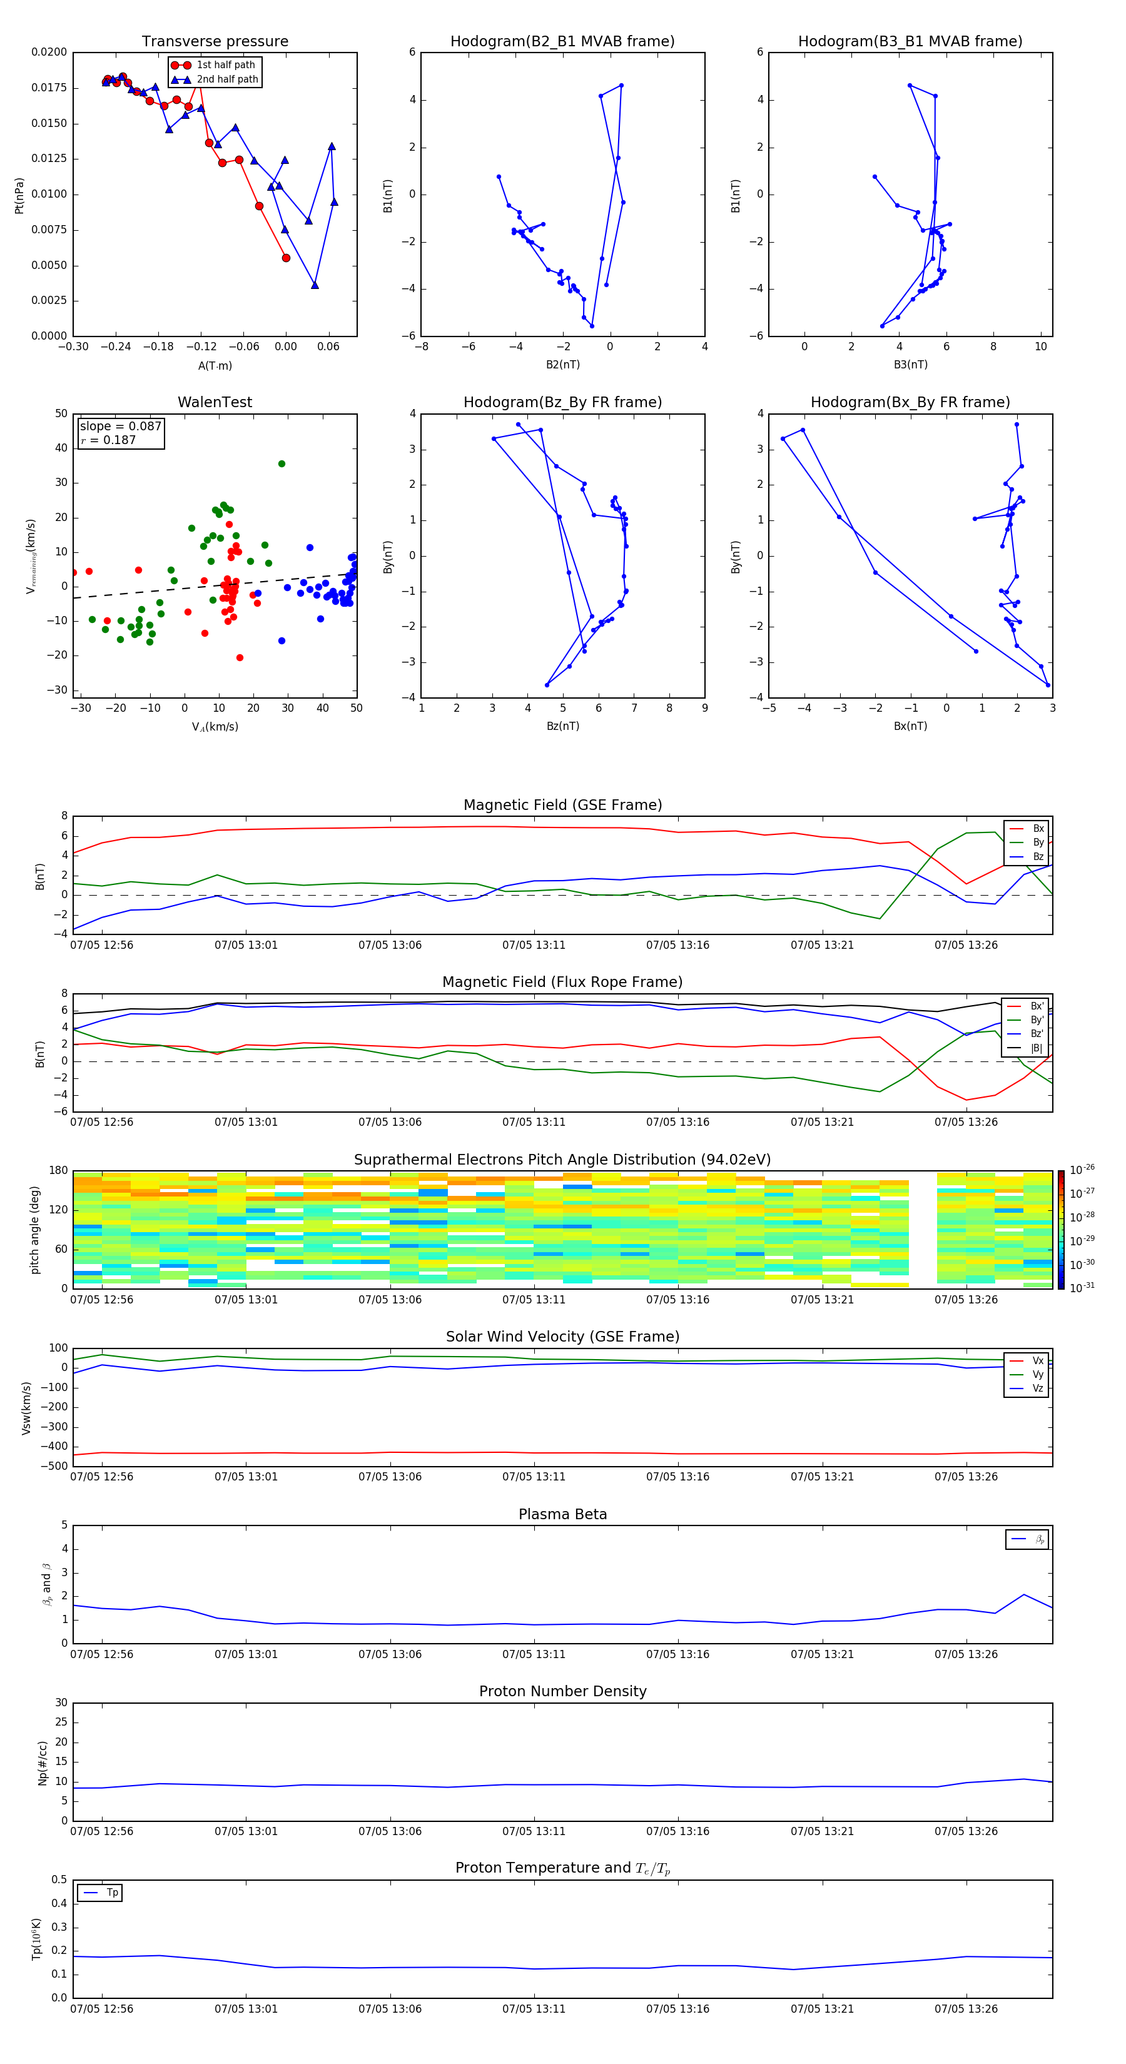Click the 'Bx' legend entry in the GSE magnetic field plot
The image size is (1126, 2064).
(x=1027, y=829)
